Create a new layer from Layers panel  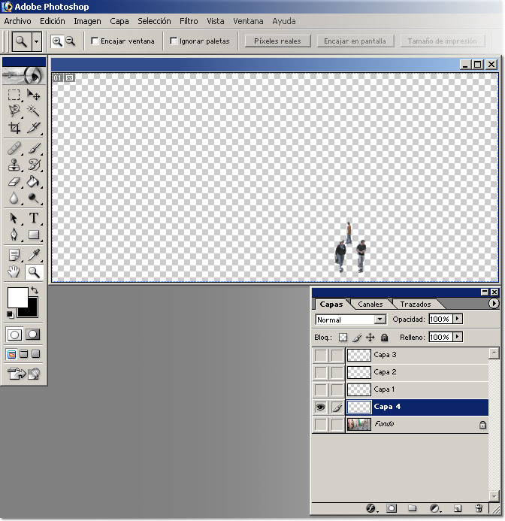click(x=457, y=509)
